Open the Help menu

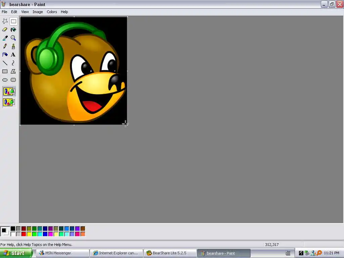point(64,12)
